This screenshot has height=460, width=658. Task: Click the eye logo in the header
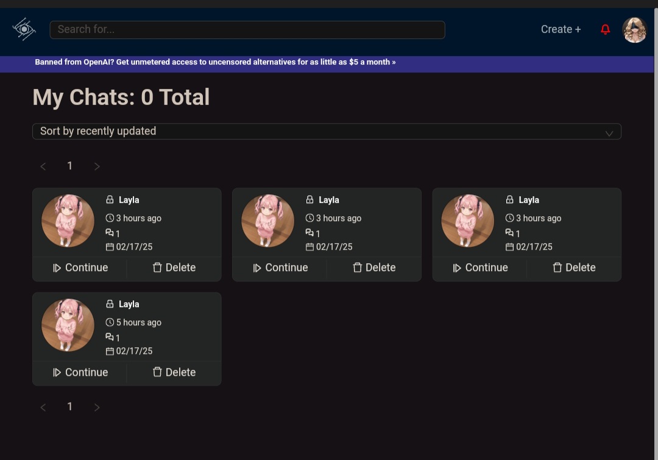pos(24,29)
